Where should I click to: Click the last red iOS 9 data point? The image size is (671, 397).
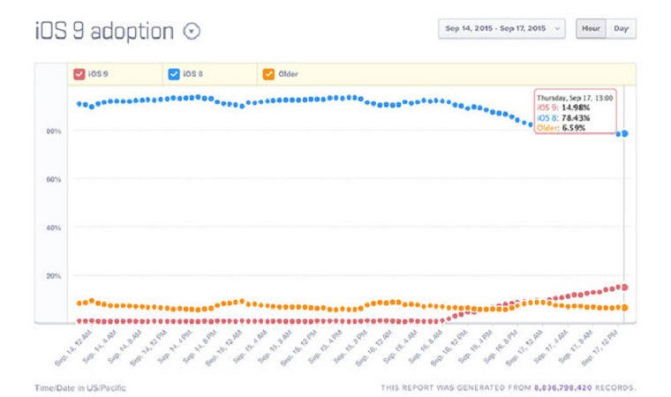(x=625, y=287)
